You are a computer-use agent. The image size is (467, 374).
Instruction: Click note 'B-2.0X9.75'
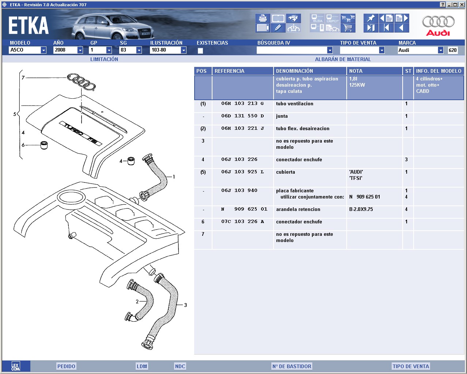click(x=361, y=209)
